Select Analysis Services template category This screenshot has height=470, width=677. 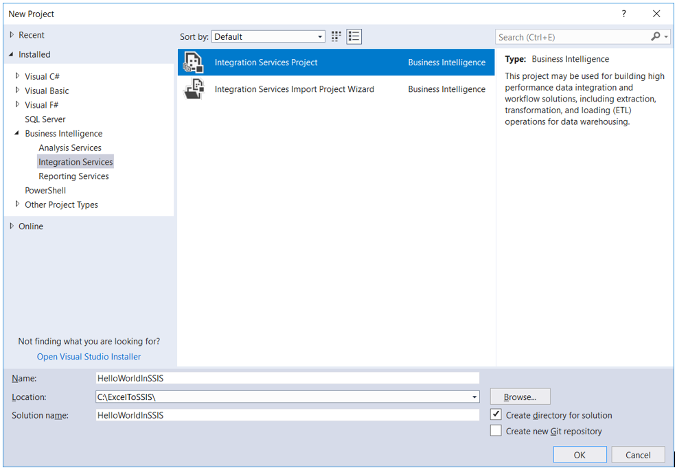(x=70, y=148)
